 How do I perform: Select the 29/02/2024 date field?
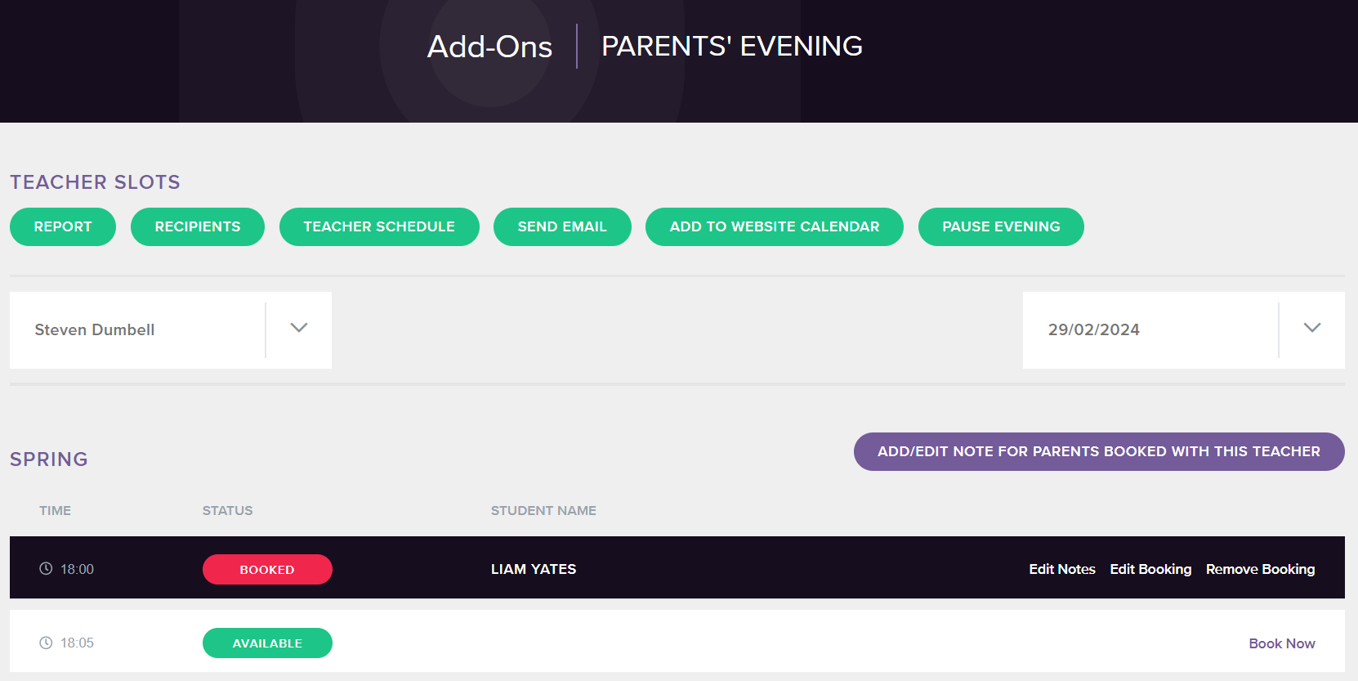1184,330
